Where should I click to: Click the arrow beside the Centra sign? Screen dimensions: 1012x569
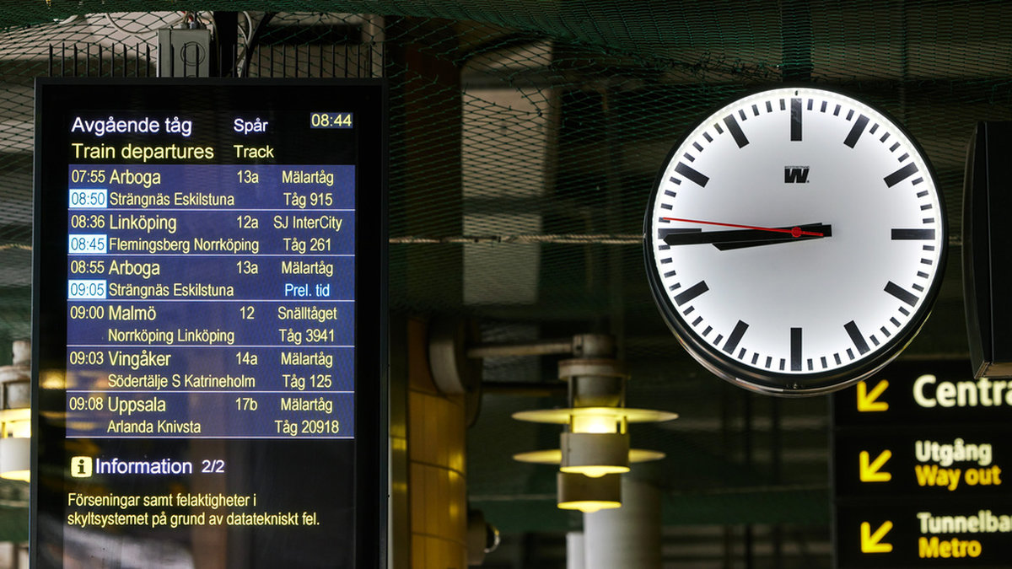873,395
